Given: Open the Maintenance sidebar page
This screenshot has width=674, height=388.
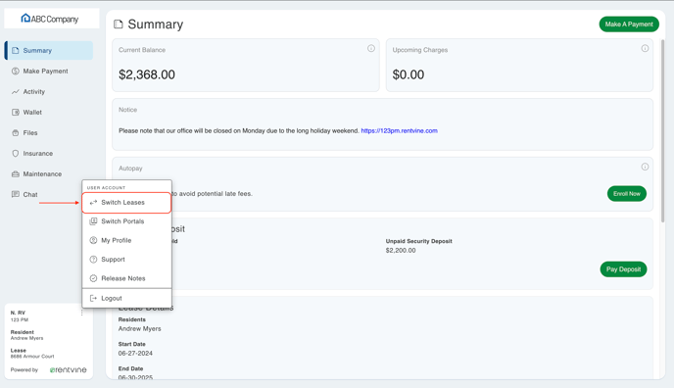Looking at the screenshot, I should pyautogui.click(x=49, y=174).
